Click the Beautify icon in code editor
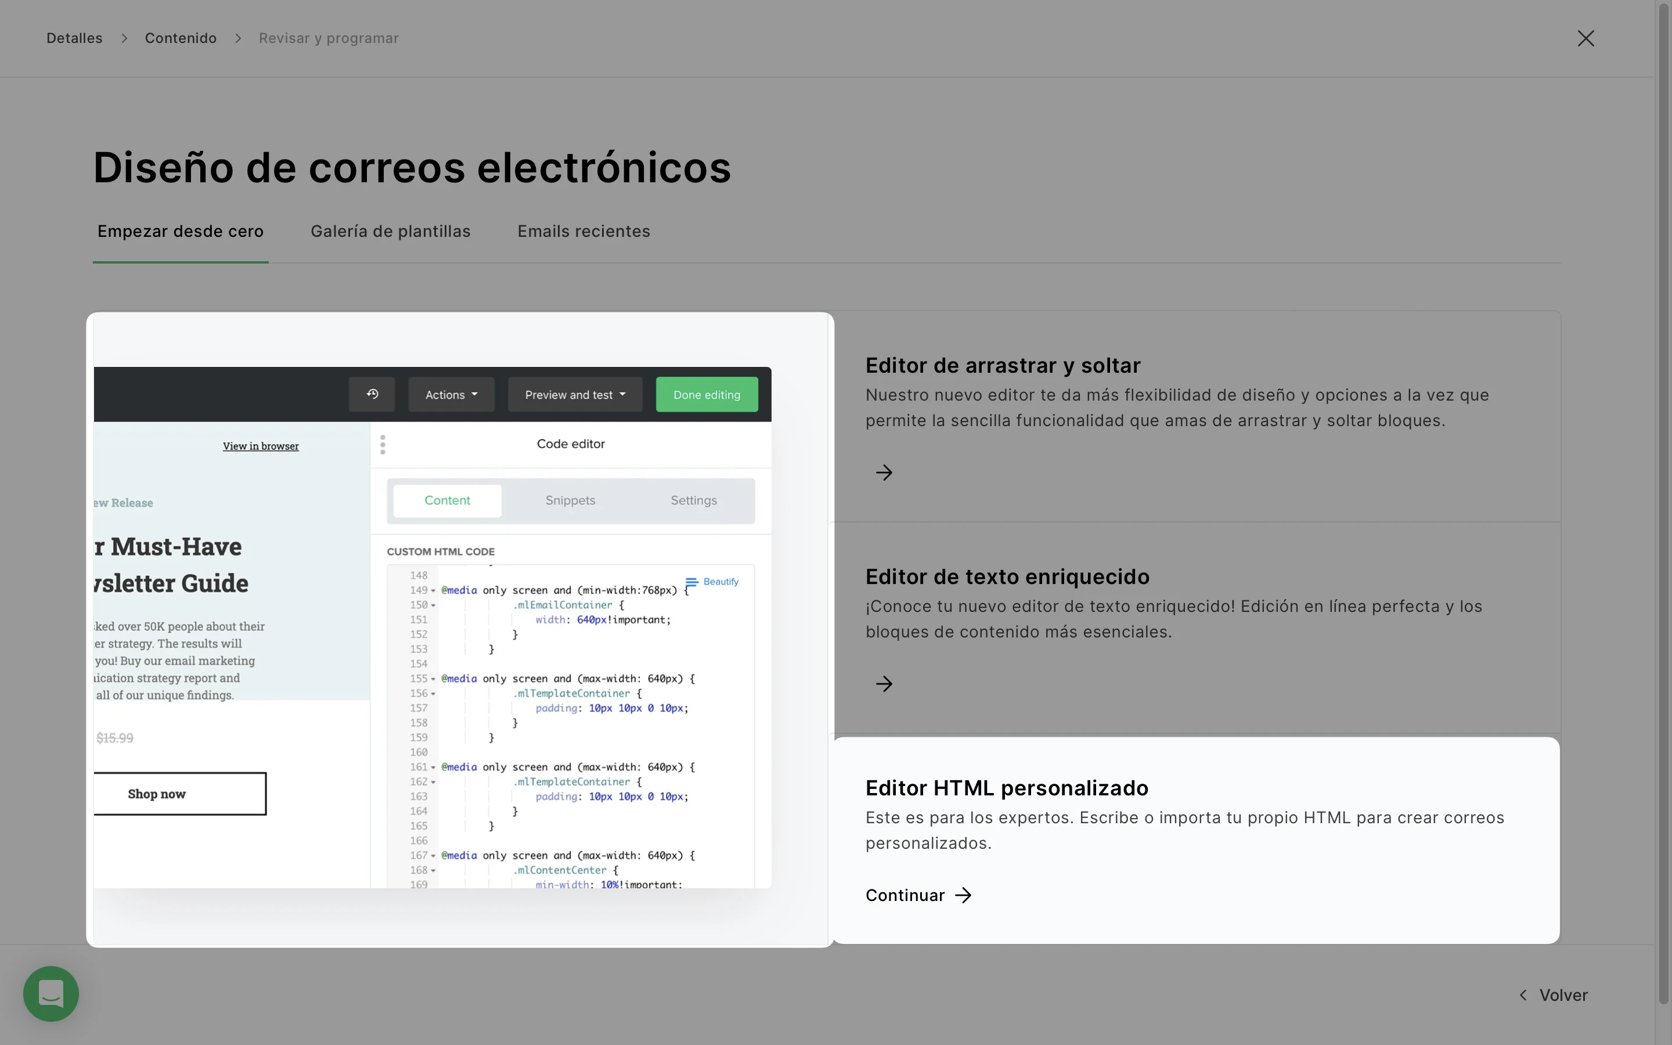The height and width of the screenshot is (1045, 1672). click(x=691, y=582)
